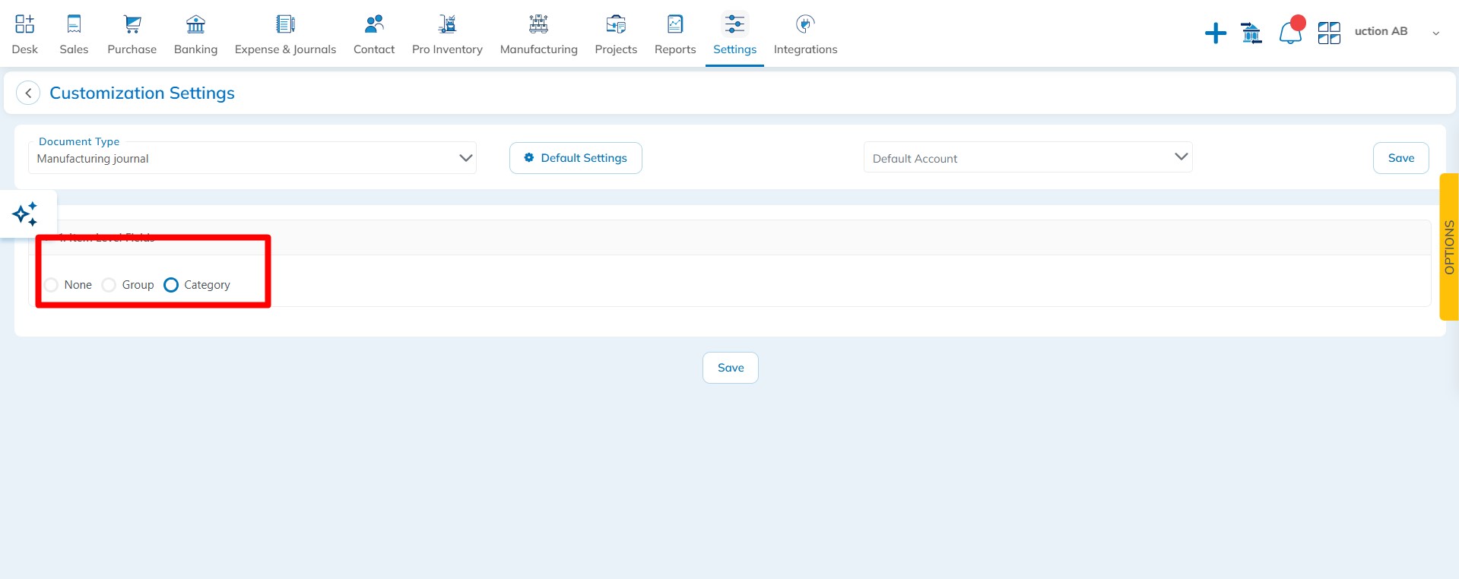Open the Manufacturing module icon
Image resolution: width=1459 pixels, height=579 pixels.
tap(538, 25)
